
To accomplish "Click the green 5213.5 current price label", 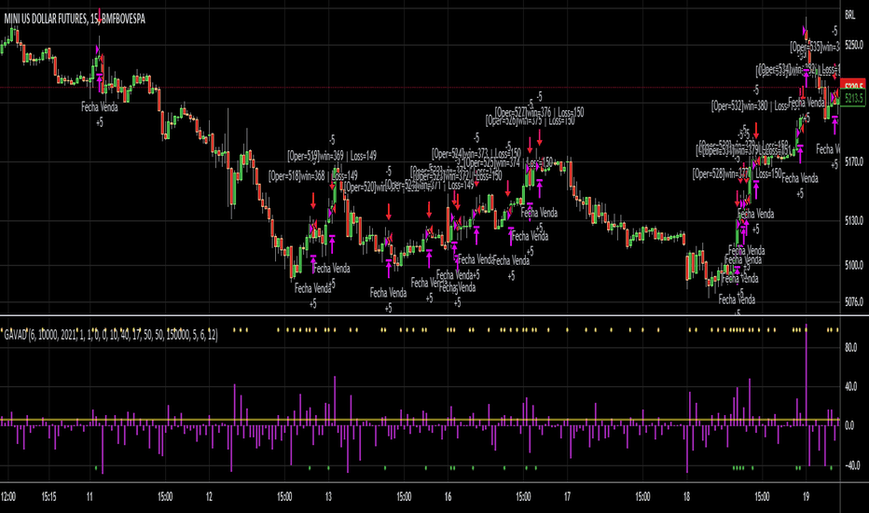I will [x=853, y=99].
